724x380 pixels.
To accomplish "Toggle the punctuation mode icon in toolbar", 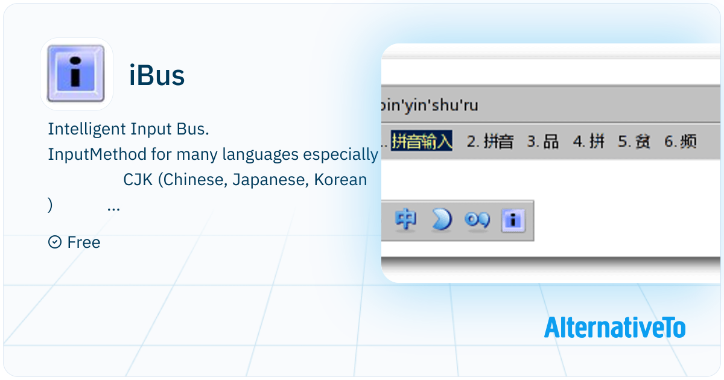I will 477,221.
